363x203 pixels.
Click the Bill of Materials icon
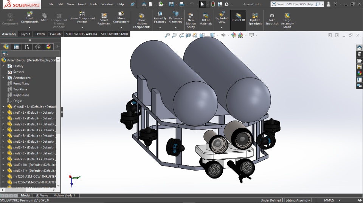point(206,19)
